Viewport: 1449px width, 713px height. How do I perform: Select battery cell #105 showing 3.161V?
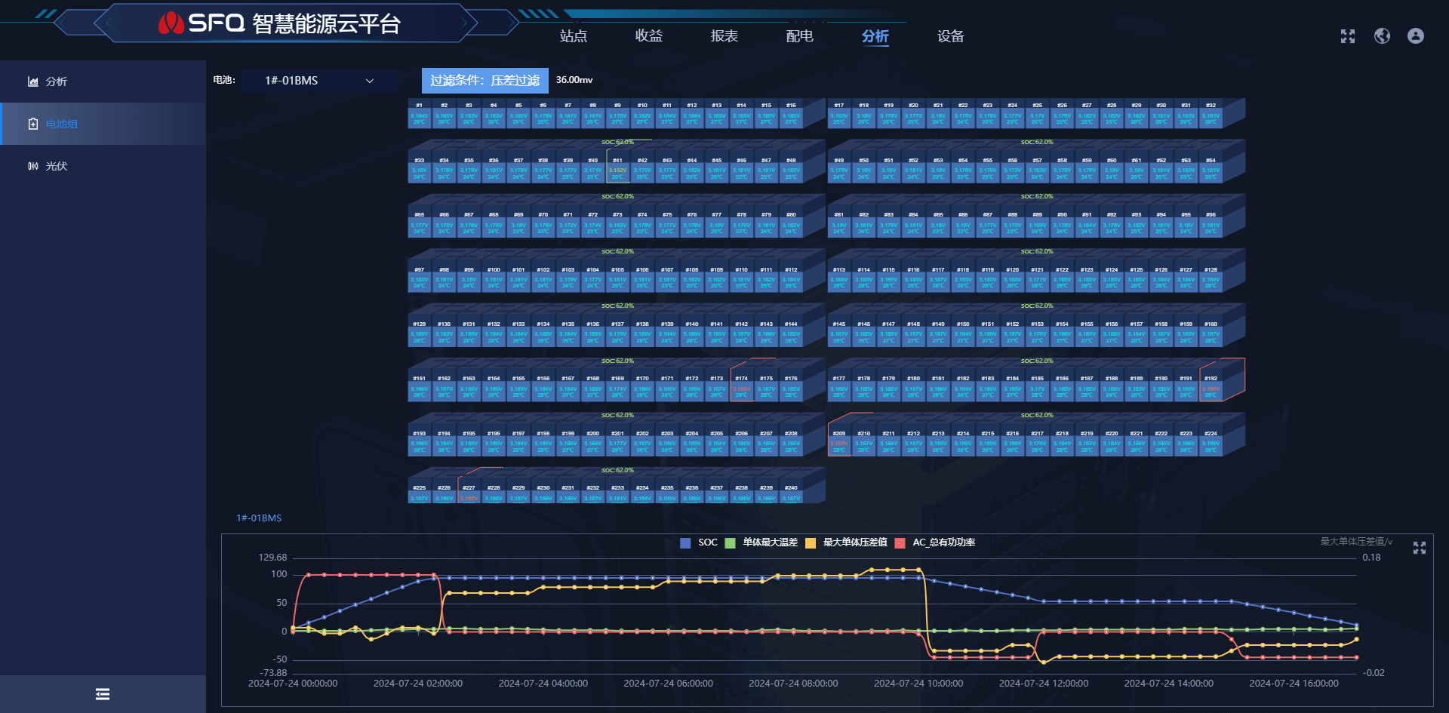pyautogui.click(x=617, y=278)
